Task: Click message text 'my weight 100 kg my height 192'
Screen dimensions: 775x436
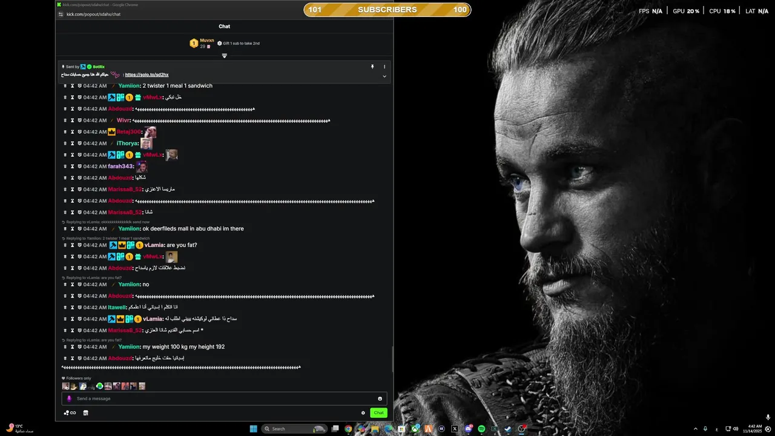Action: 183,347
